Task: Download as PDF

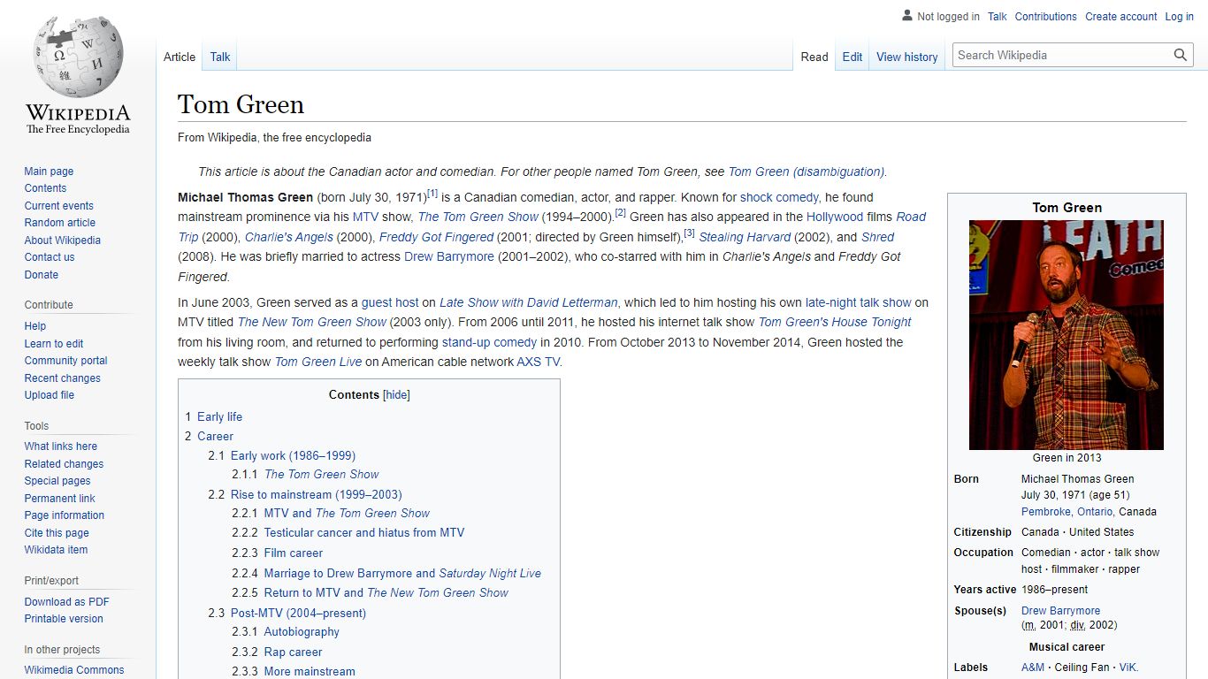Action: click(67, 602)
